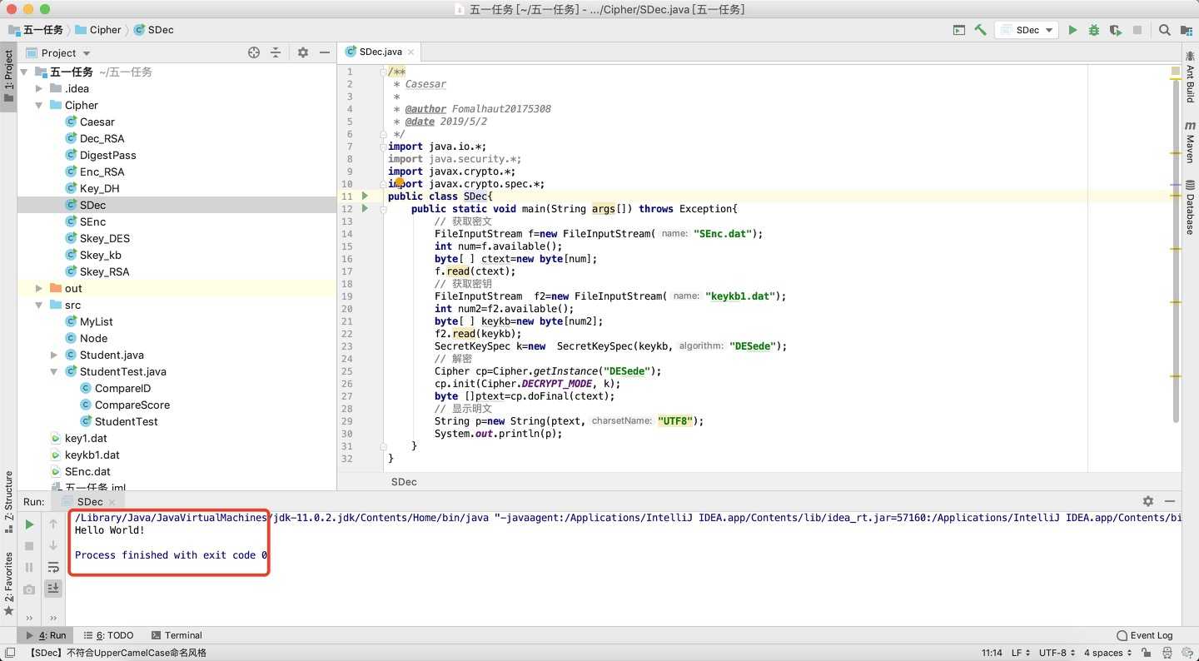Toggle scroll to end in Run console
The height and width of the screenshot is (661, 1199).
[x=53, y=589]
